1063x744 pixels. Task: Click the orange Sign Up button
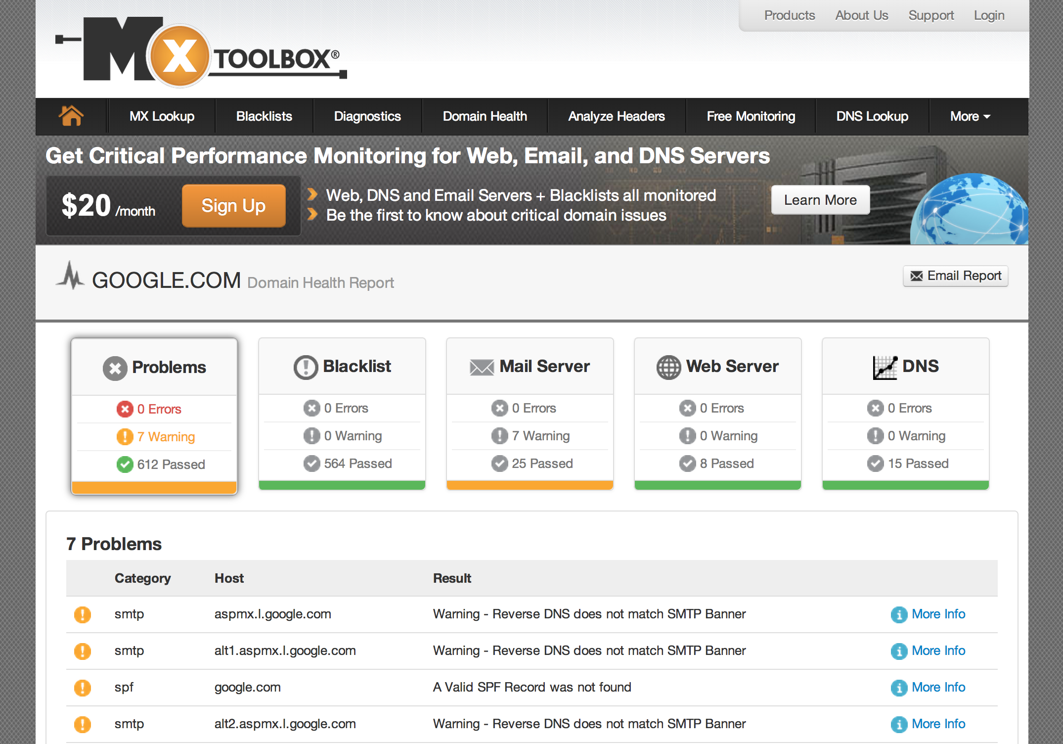click(233, 205)
